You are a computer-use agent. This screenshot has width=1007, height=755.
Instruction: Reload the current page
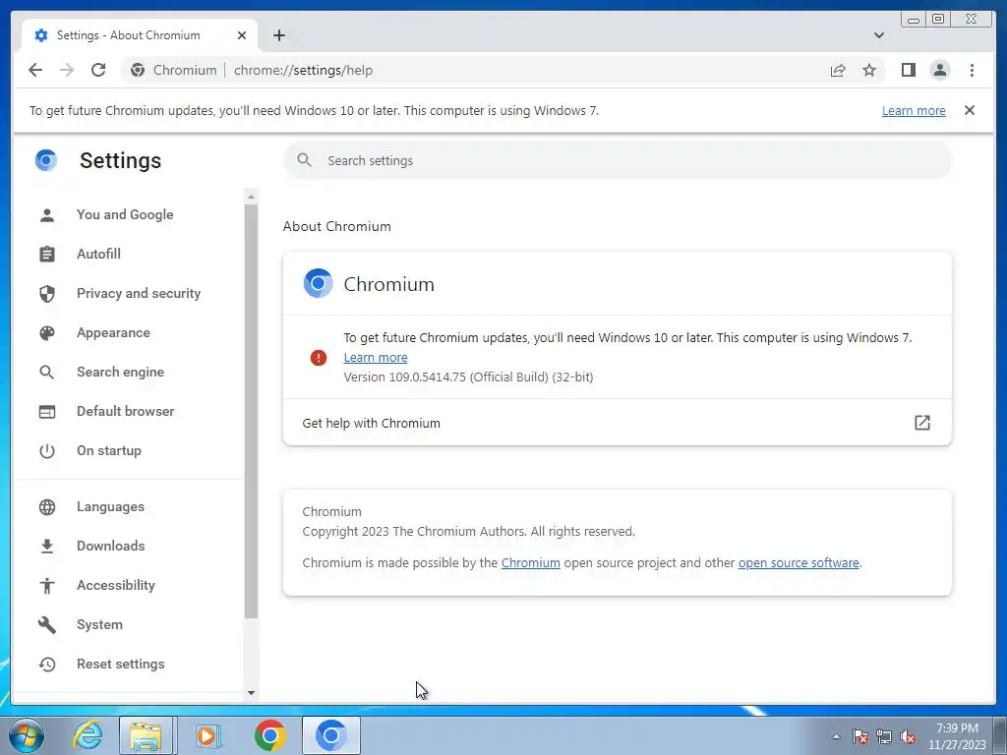pyautogui.click(x=98, y=70)
